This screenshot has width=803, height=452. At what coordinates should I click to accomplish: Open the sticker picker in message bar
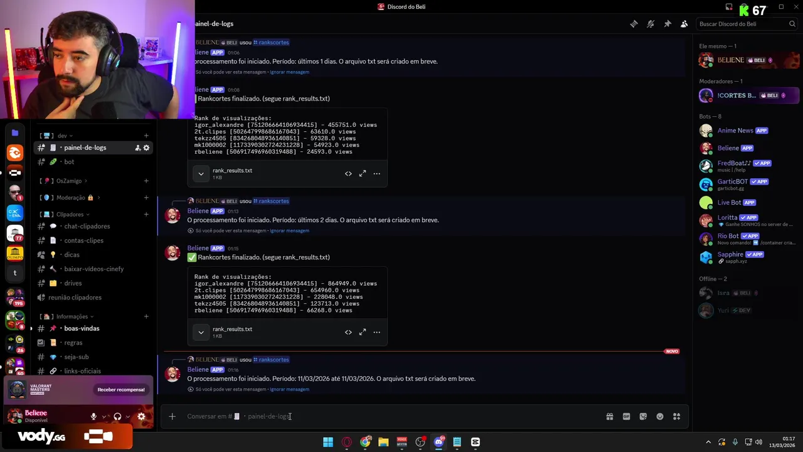tap(643, 416)
